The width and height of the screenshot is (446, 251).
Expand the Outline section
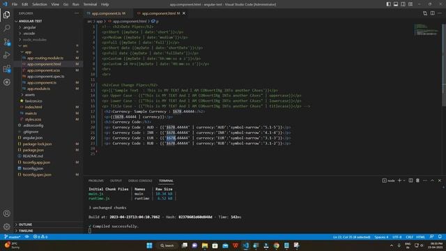tap(25, 225)
